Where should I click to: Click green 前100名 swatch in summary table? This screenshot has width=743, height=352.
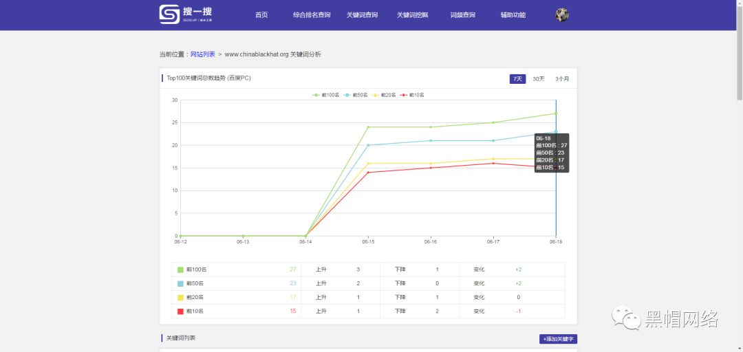[x=180, y=269]
